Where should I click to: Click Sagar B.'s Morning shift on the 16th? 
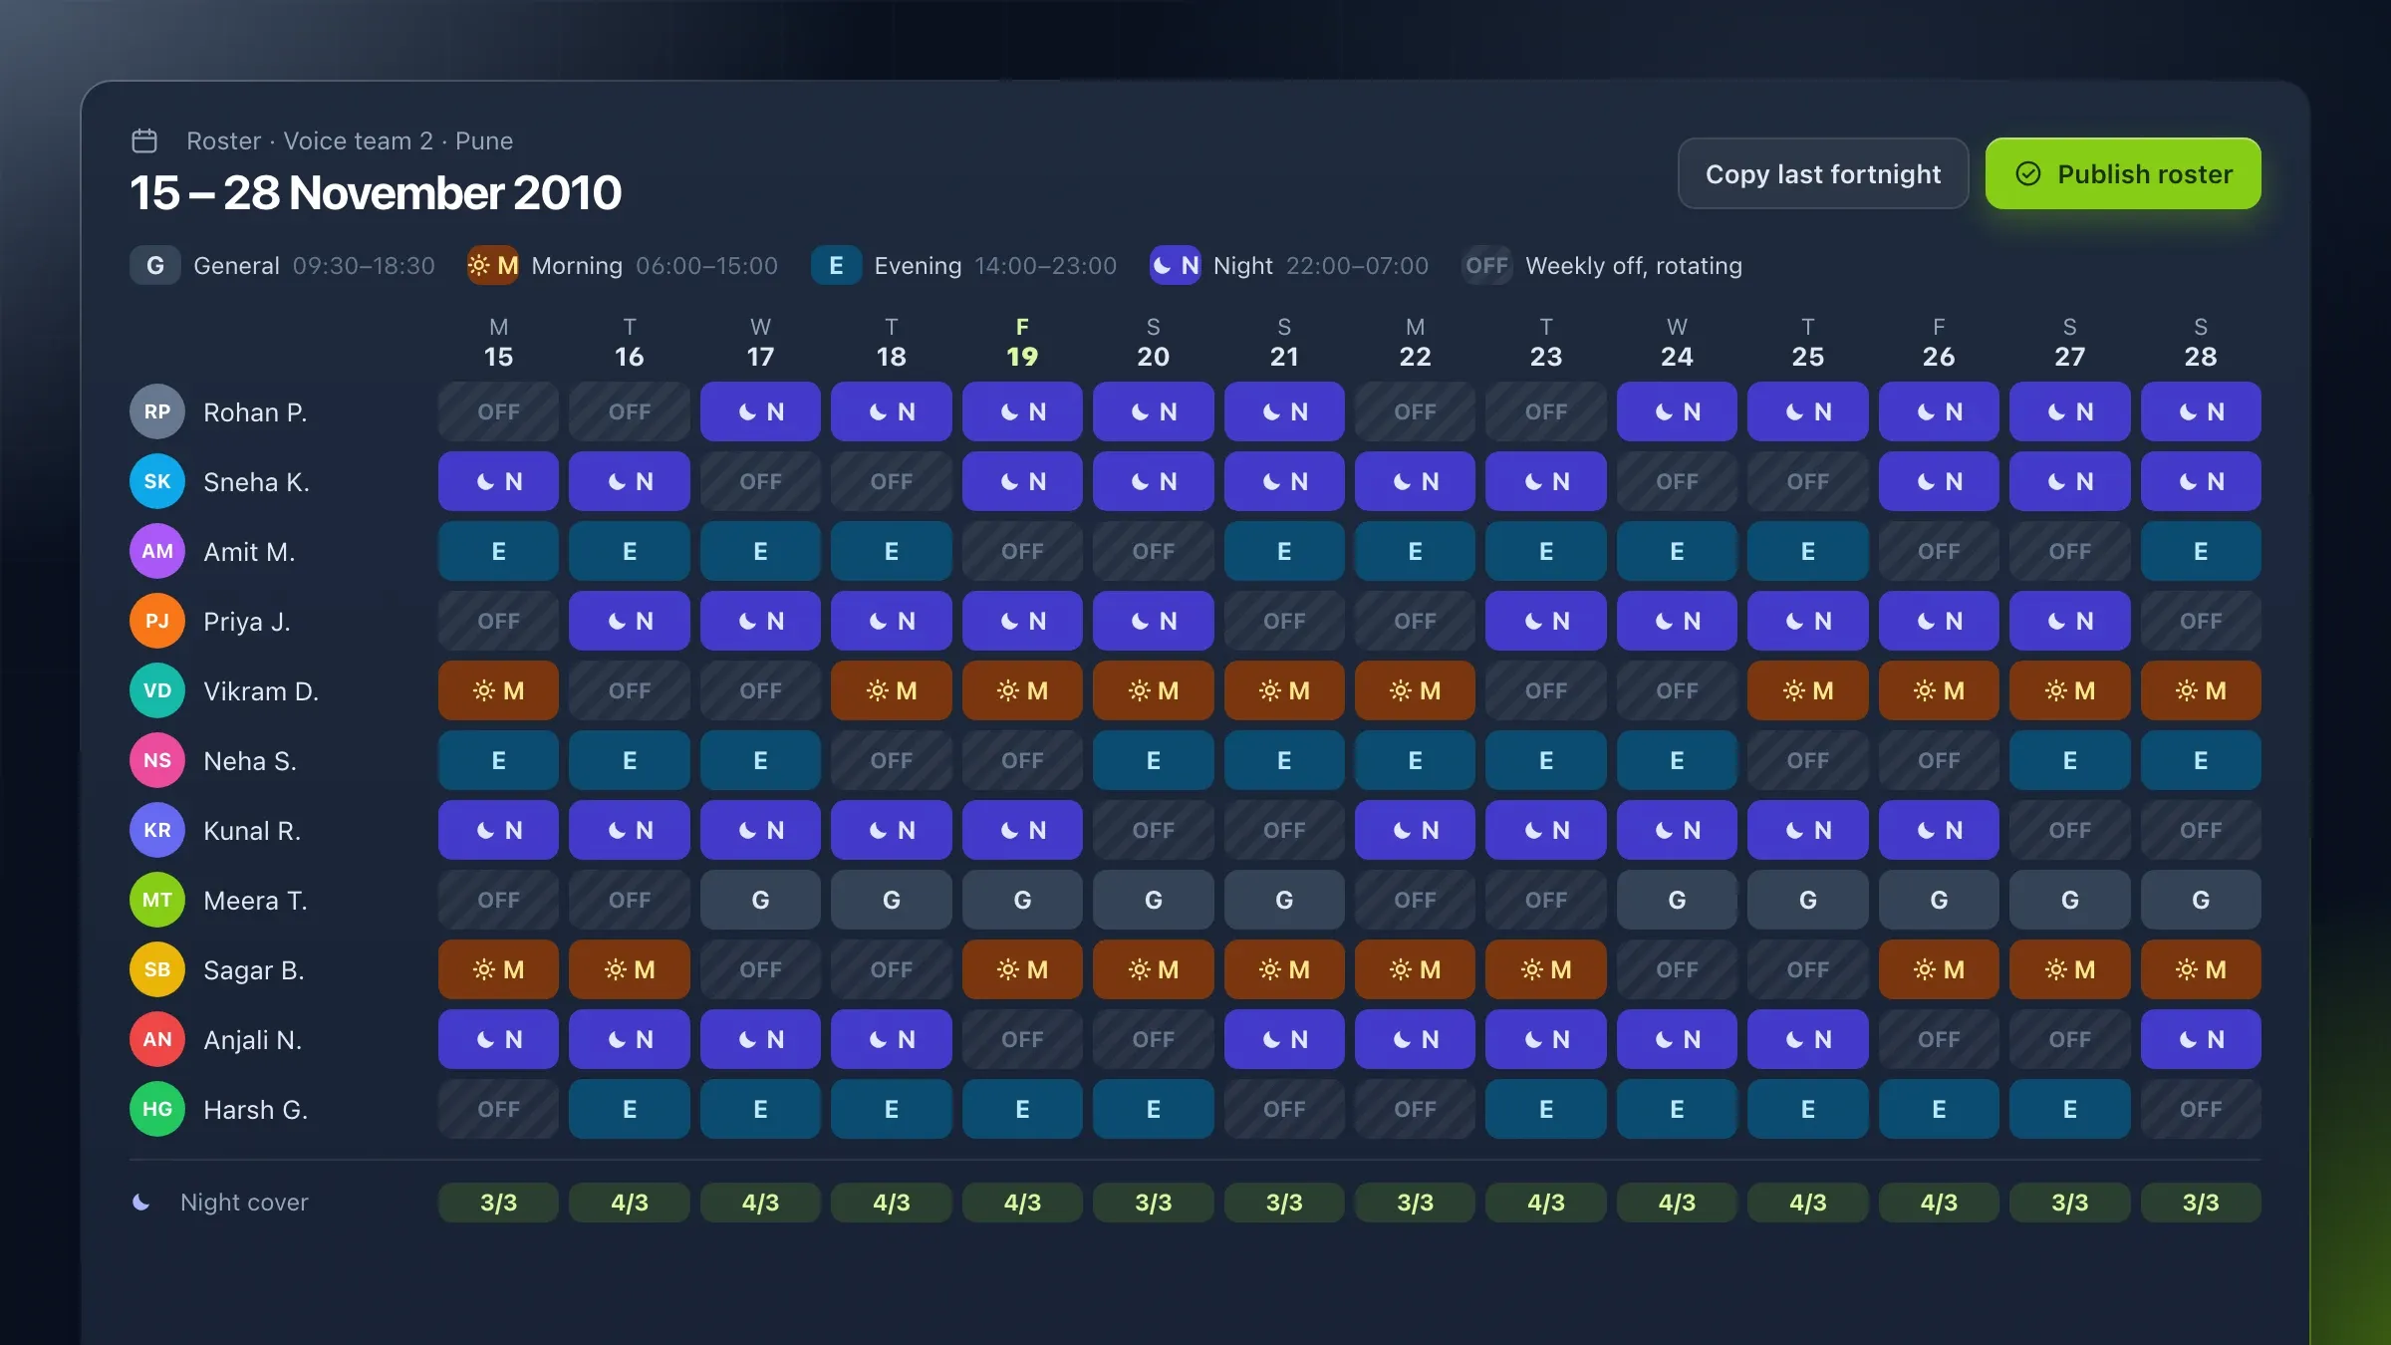(x=630, y=969)
